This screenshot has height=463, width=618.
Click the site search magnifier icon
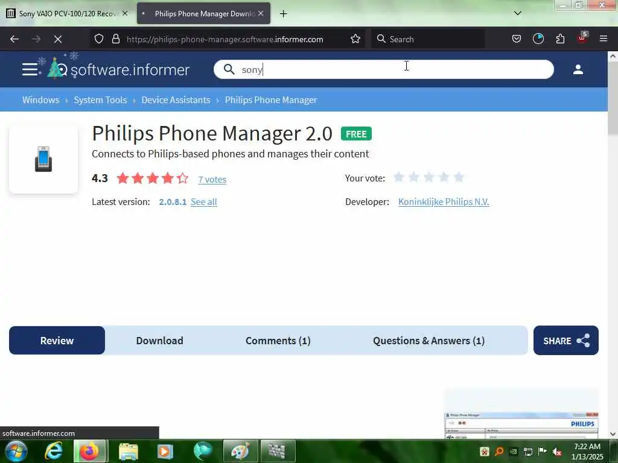pos(229,69)
